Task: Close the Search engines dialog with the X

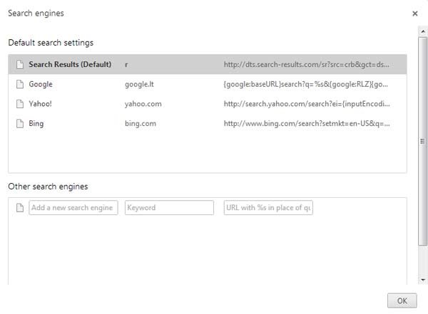Action: point(415,14)
